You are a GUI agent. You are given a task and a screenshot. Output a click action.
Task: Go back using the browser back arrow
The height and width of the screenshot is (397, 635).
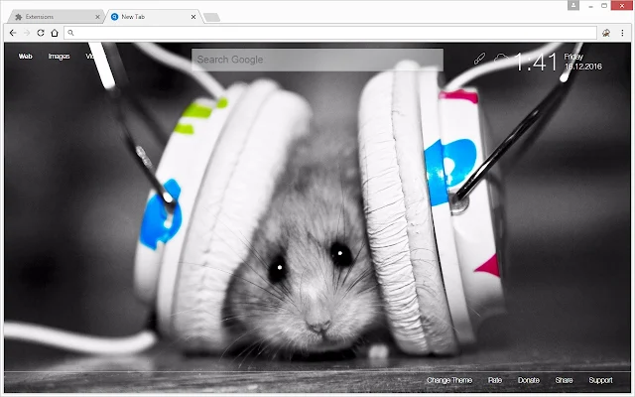[13, 33]
